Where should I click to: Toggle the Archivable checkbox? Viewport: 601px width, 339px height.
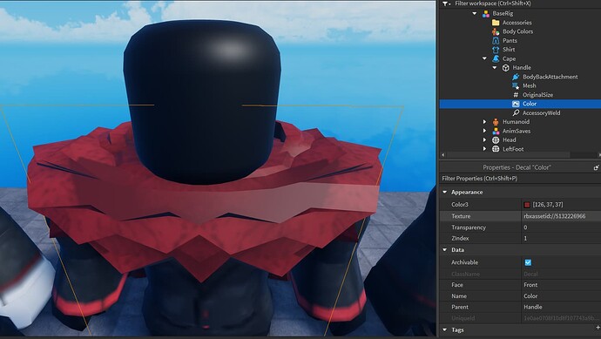point(528,262)
